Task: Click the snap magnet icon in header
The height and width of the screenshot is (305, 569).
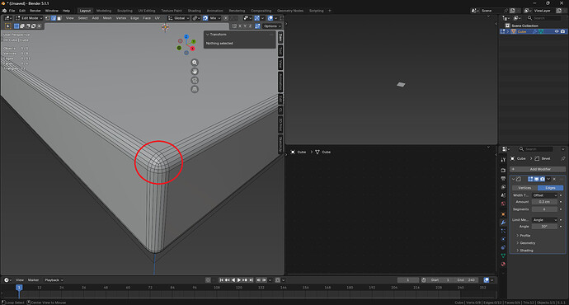Action: [x=205, y=18]
